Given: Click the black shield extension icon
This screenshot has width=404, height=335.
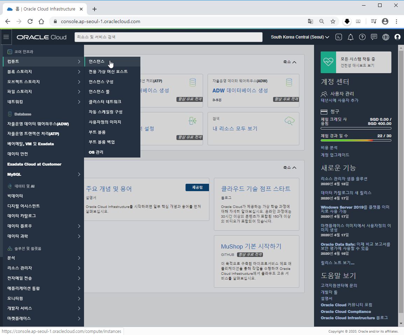Looking at the screenshot, I should [347, 21].
